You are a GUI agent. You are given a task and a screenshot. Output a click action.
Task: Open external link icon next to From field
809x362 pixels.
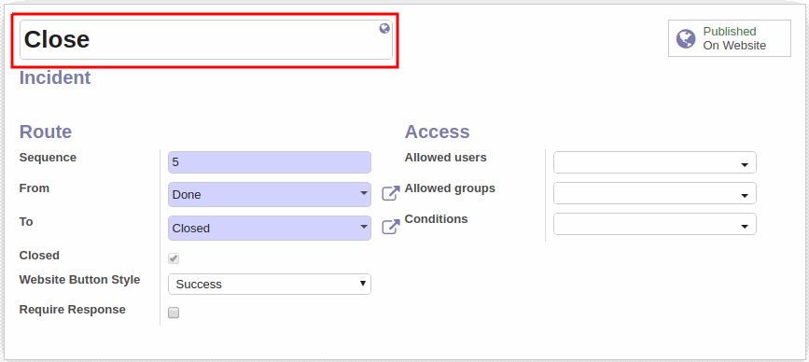tap(391, 193)
